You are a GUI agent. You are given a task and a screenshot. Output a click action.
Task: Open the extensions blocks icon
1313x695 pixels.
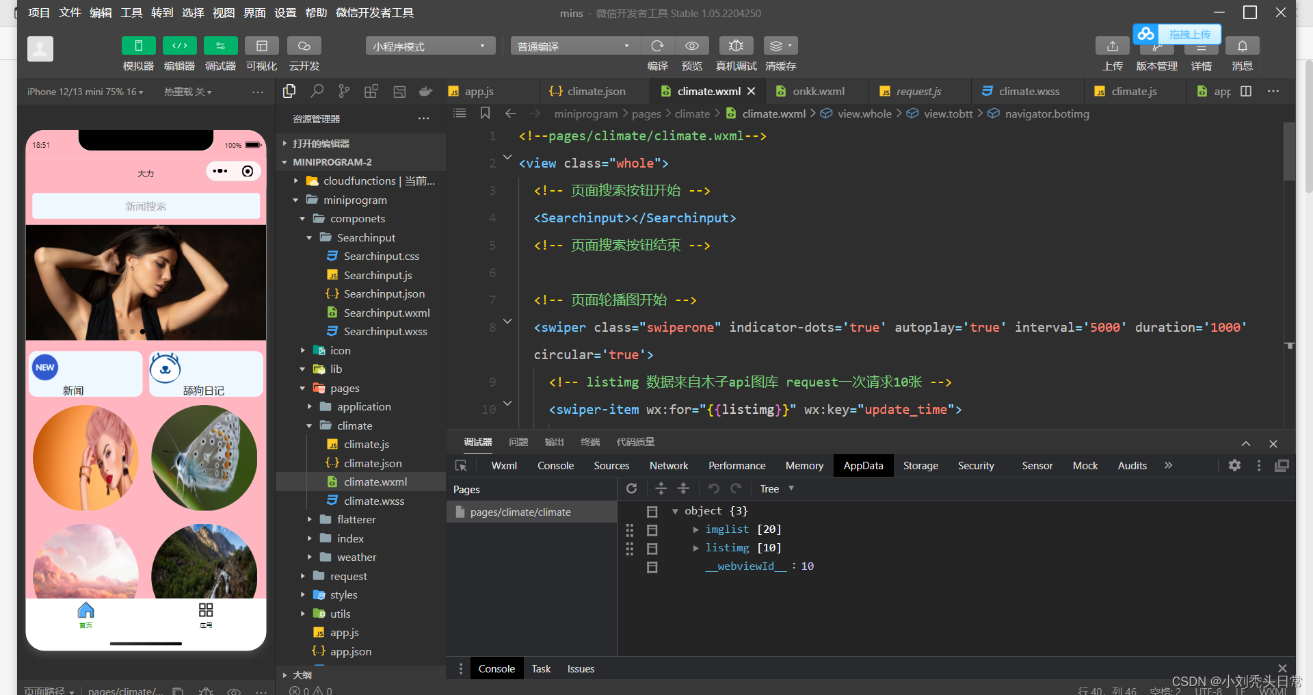[x=371, y=91]
